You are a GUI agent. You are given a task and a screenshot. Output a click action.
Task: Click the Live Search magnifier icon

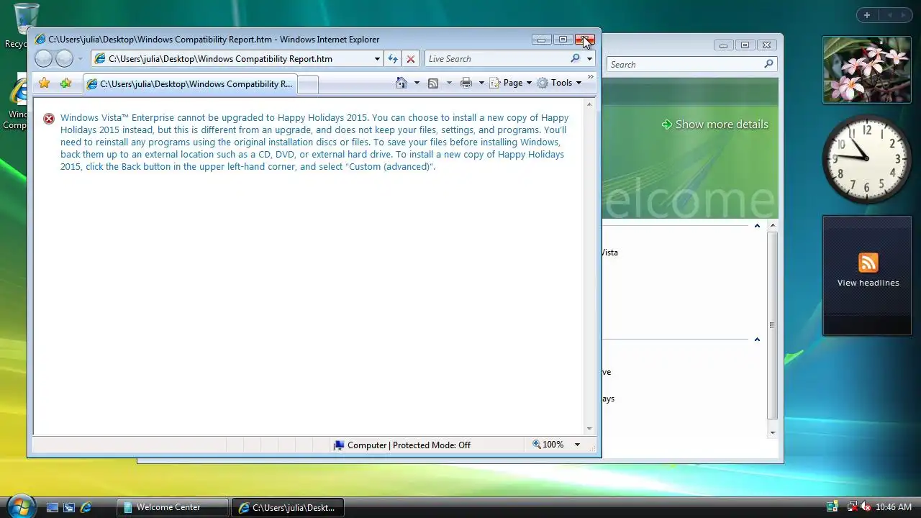click(575, 58)
